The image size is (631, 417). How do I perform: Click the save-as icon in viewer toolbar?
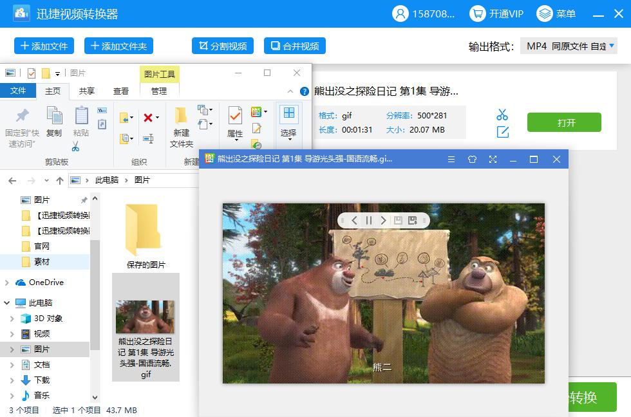pyautogui.click(x=413, y=221)
